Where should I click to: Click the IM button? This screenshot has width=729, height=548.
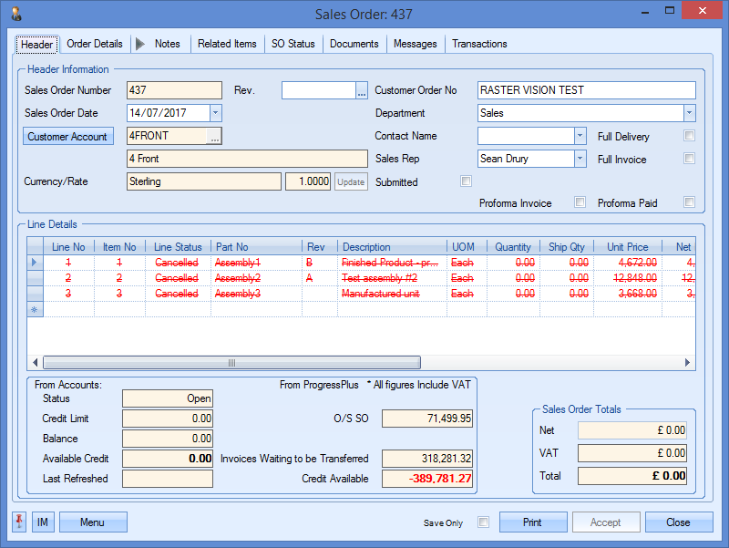click(43, 522)
